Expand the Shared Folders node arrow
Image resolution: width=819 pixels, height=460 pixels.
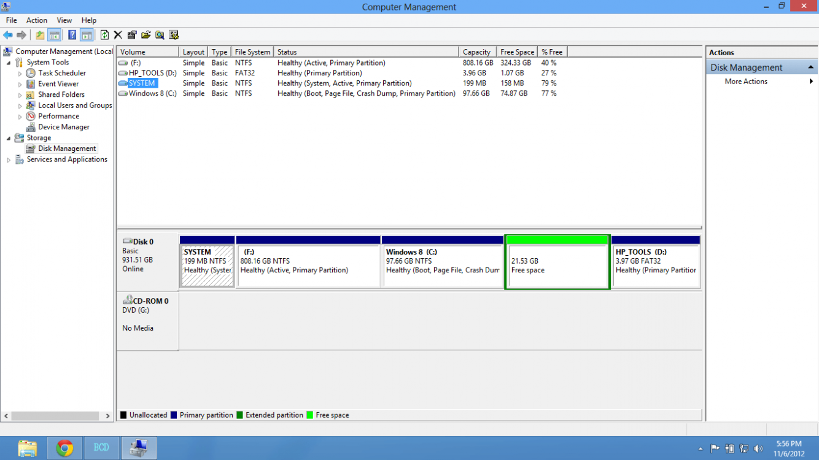(x=20, y=95)
